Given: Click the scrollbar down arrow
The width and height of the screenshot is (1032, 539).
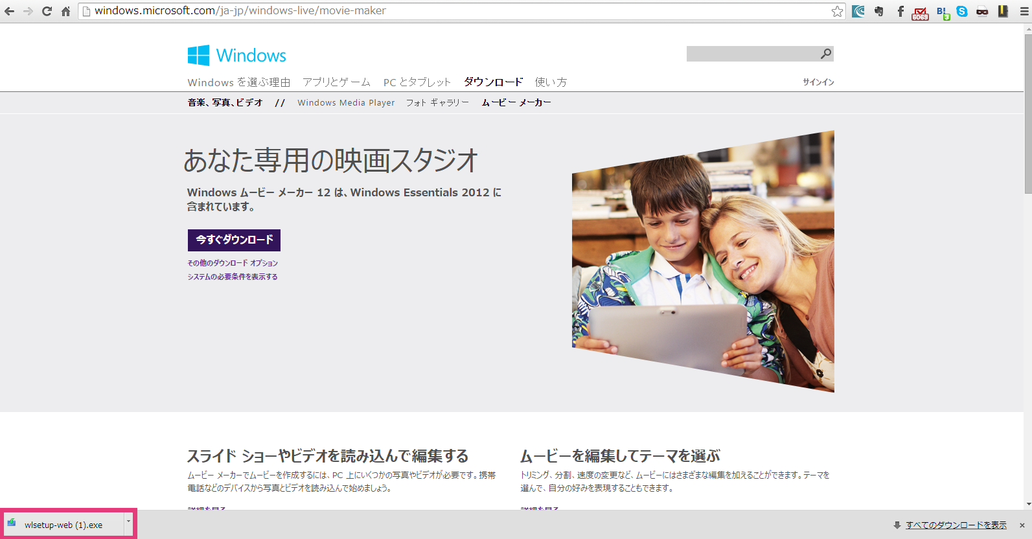Looking at the screenshot, I should click(x=1027, y=504).
